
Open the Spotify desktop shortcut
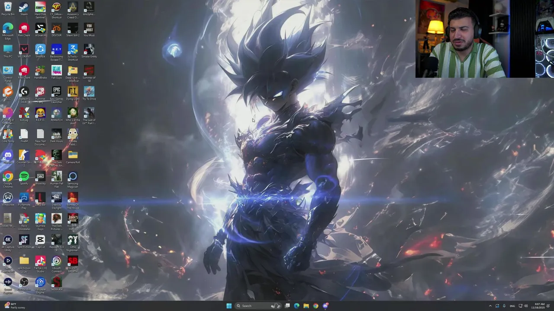pyautogui.click(x=24, y=178)
